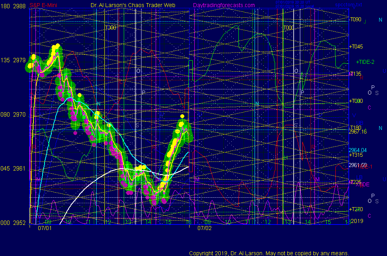Click the 09 hour label for 07/02
Screen dimensions: 387x256
[x=208, y=222]
